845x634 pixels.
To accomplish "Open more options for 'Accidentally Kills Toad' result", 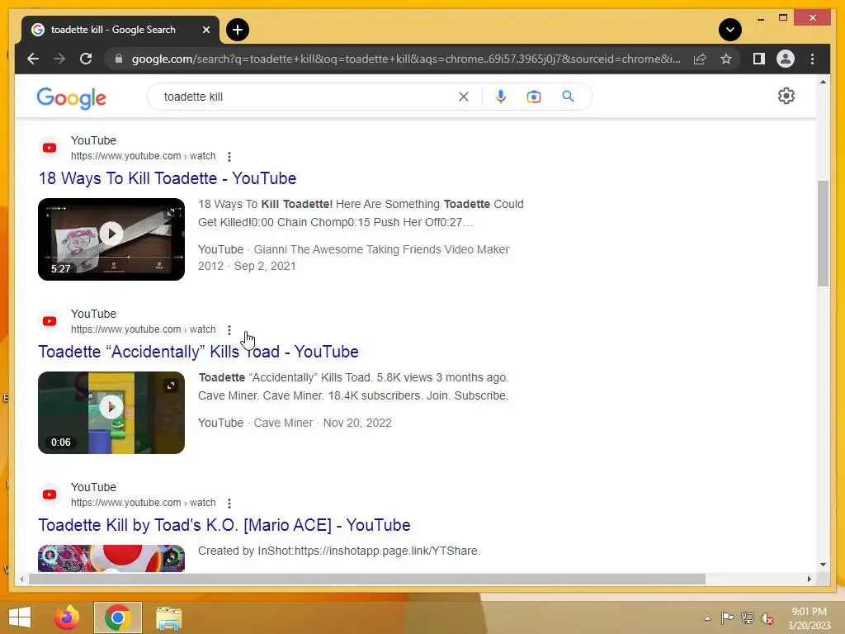I will (x=229, y=330).
